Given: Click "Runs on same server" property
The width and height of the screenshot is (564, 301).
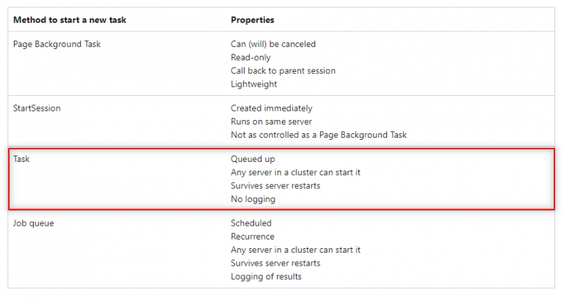Looking at the screenshot, I should point(270,122).
